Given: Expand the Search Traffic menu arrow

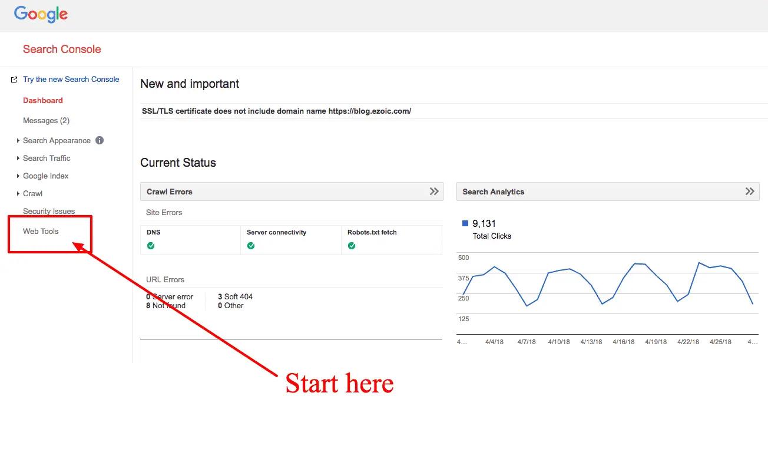Looking at the screenshot, I should (x=18, y=159).
